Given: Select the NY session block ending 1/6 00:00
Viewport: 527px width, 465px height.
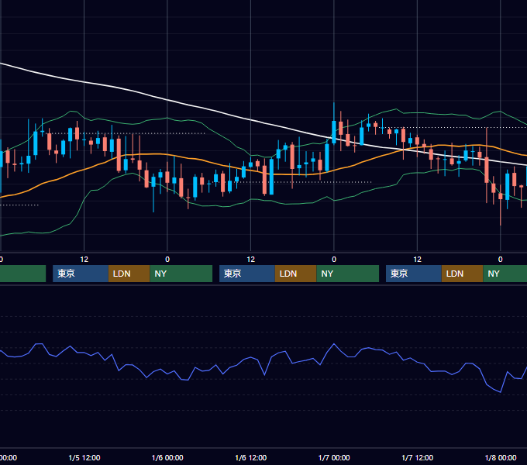Looking at the screenshot, I should (x=181, y=274).
